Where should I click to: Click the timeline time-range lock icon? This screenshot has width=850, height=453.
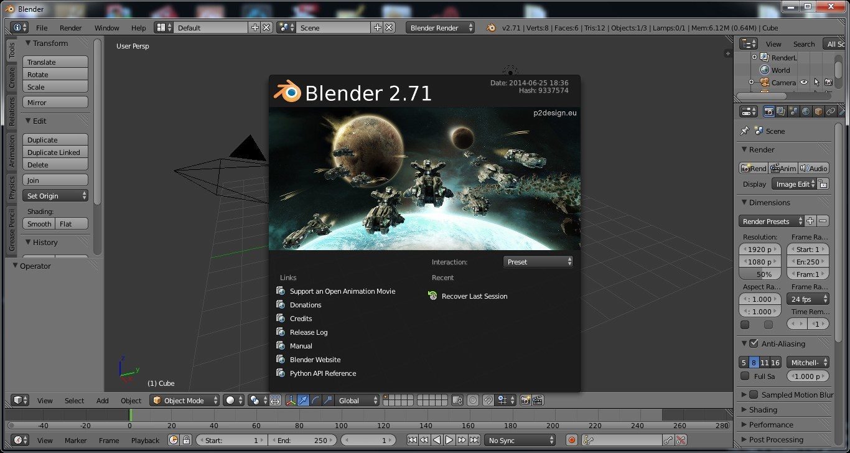point(186,440)
